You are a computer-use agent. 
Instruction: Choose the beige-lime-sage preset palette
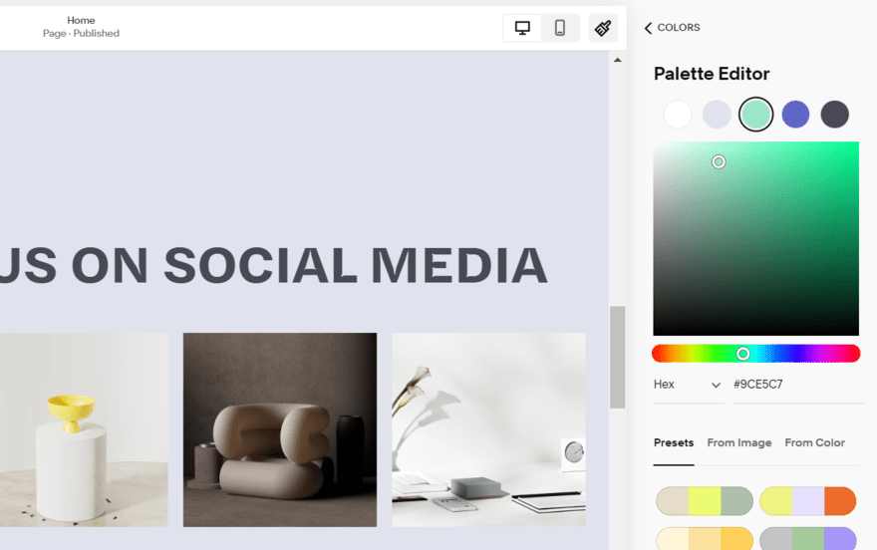pyautogui.click(x=705, y=501)
